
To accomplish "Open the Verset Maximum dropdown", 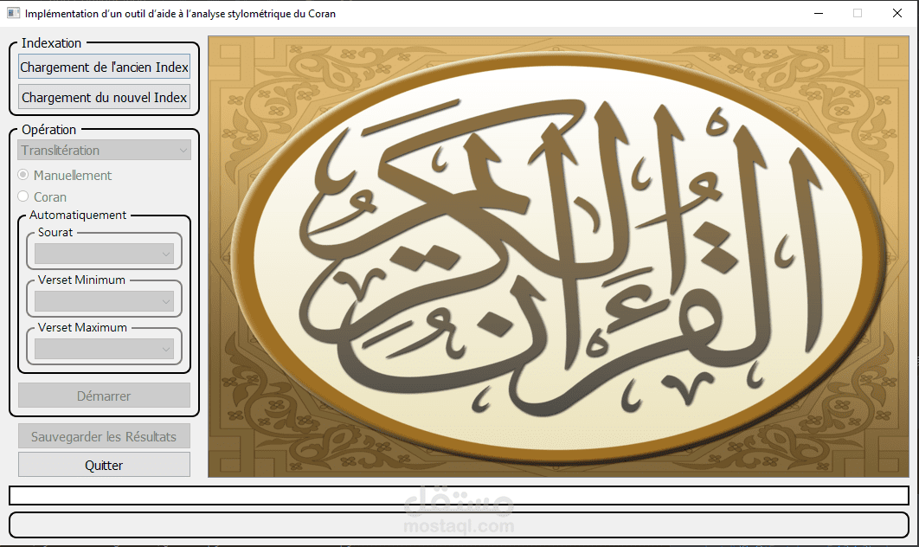I will 105,349.
